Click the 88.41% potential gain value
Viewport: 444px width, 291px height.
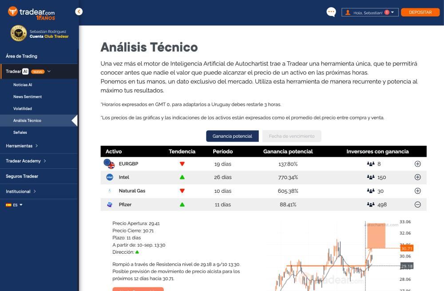pyautogui.click(x=288, y=204)
